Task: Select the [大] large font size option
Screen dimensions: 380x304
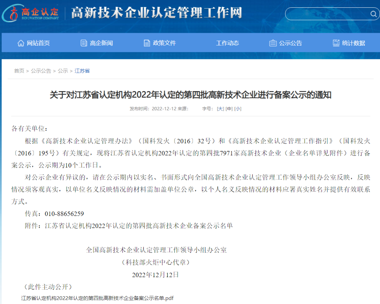Action: (220, 109)
